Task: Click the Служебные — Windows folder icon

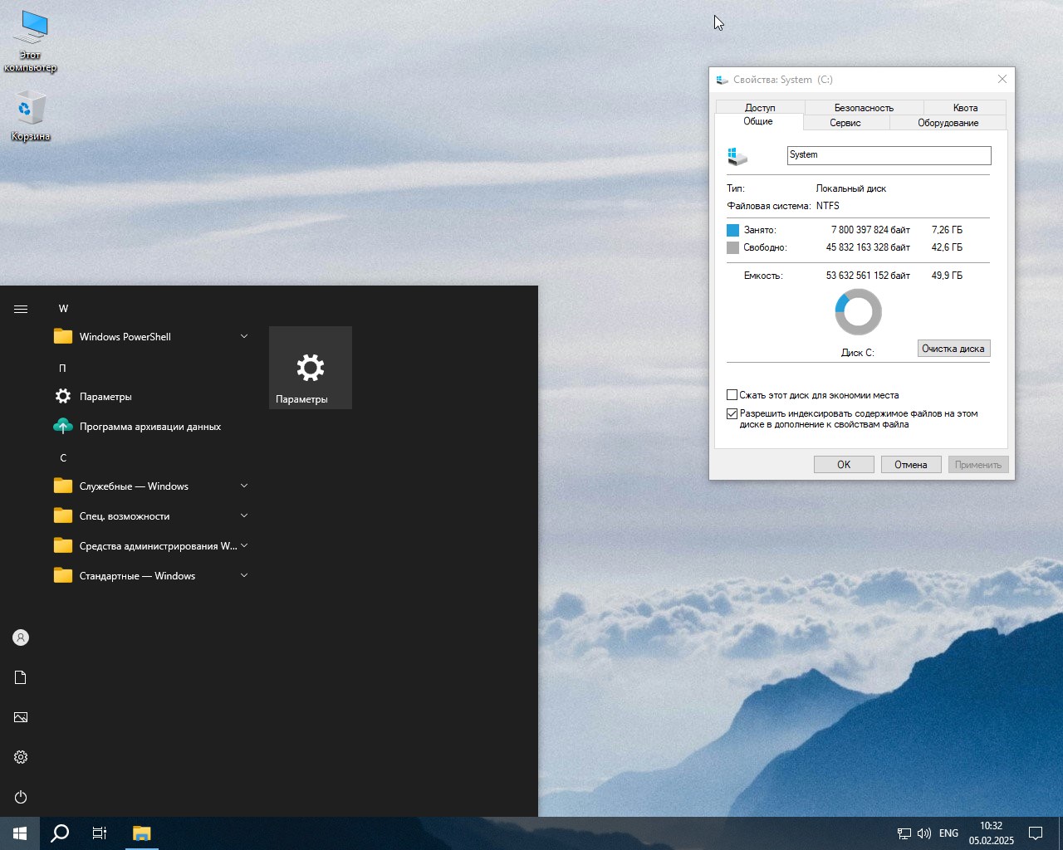Action: [63, 486]
